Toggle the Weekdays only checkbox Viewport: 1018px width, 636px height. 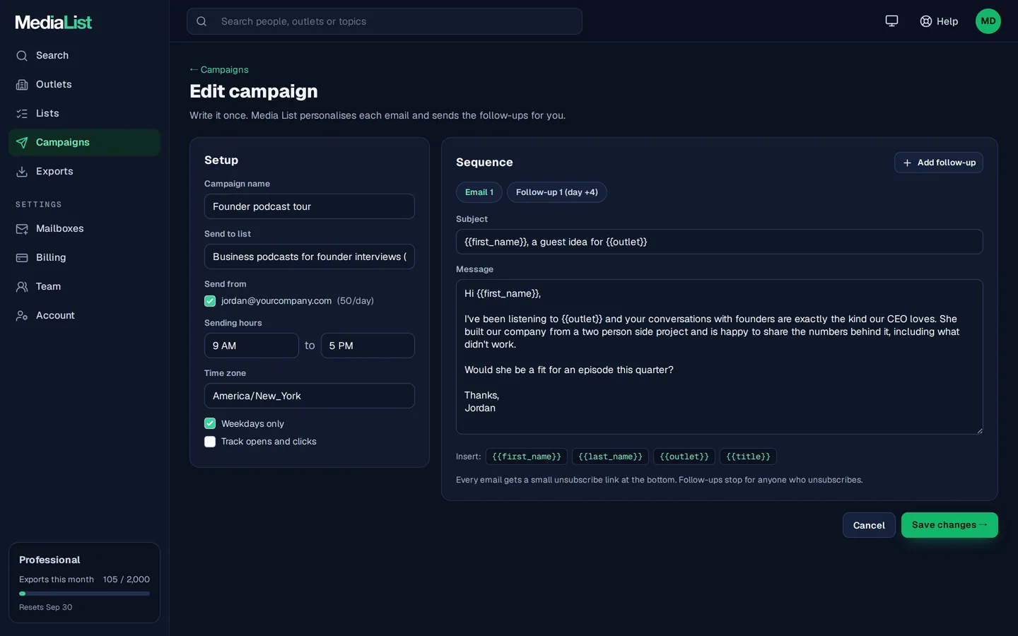(x=210, y=424)
